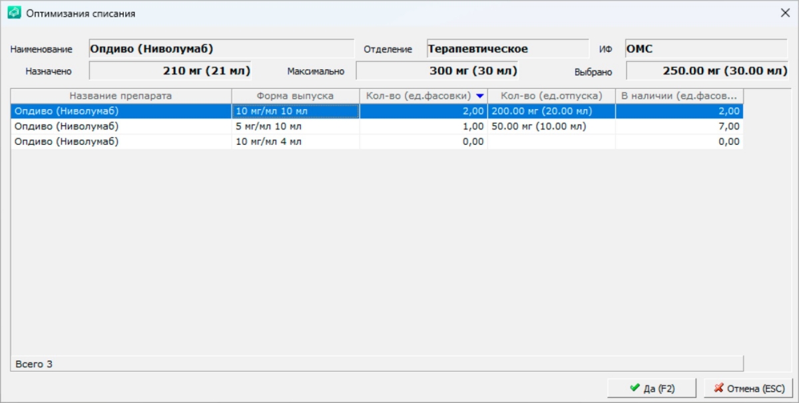Click the red cross on the Отмена button
Screen dimensions: 799x403
point(718,388)
